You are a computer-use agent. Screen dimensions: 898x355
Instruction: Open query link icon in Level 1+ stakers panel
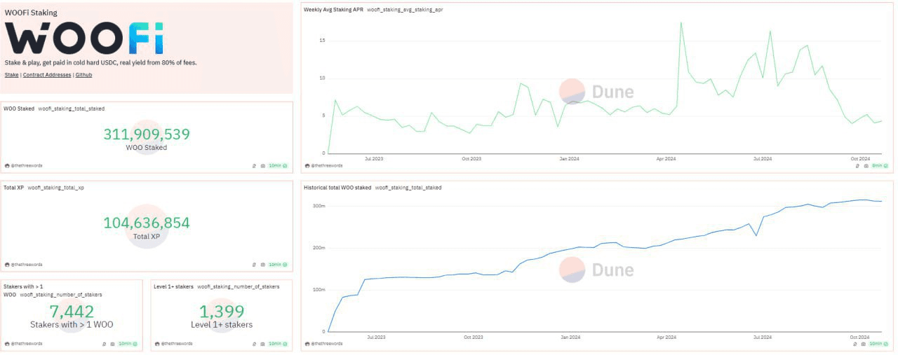(x=254, y=344)
